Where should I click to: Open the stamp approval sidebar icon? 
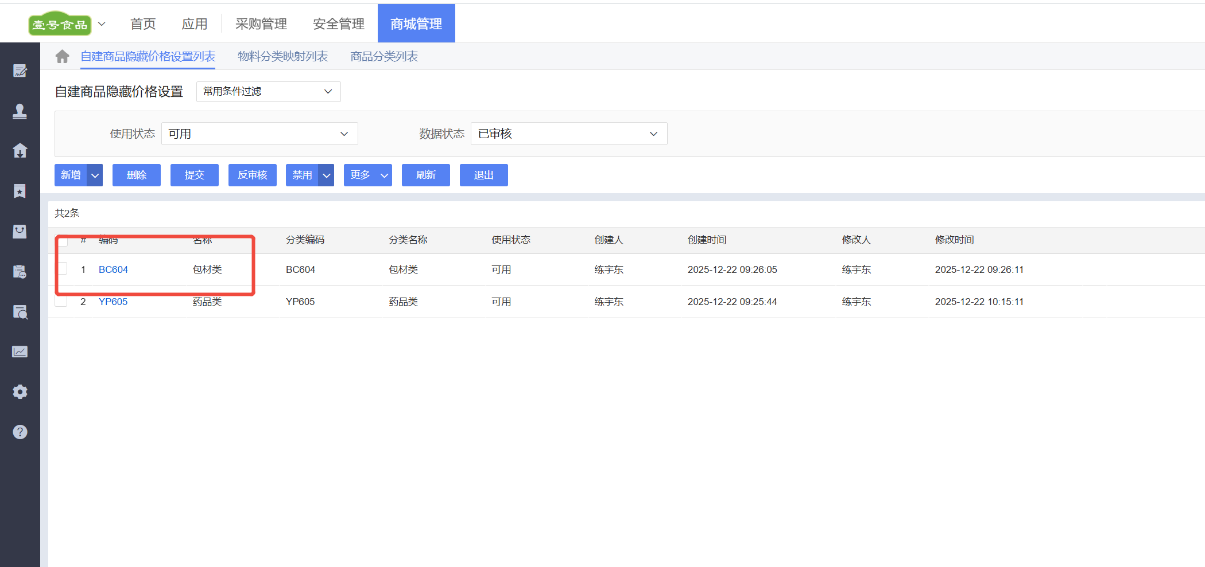20,111
